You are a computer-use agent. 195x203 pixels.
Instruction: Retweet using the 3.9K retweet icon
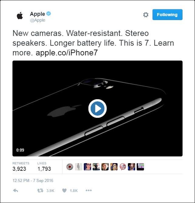(40, 191)
